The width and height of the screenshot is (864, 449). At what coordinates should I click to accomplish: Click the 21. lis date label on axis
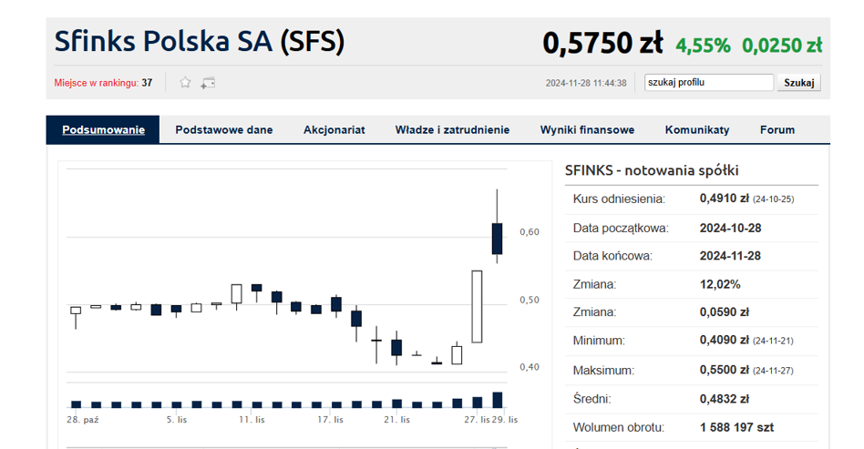(396, 420)
